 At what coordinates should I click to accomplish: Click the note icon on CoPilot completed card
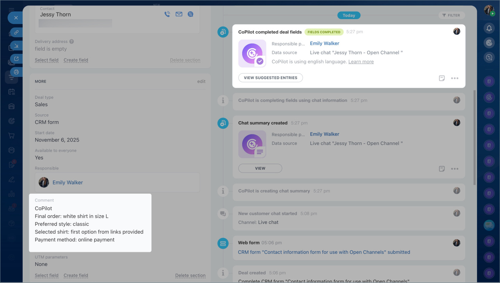tap(442, 78)
